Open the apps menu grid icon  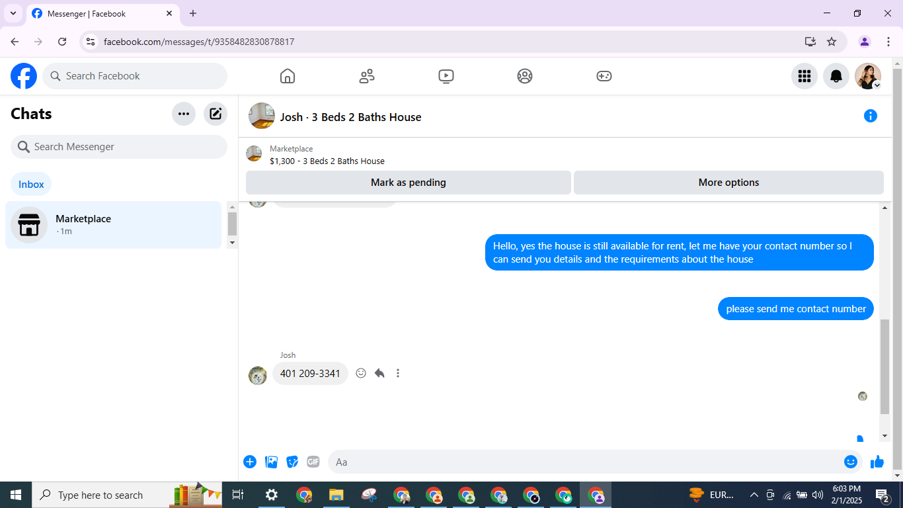pos(805,76)
